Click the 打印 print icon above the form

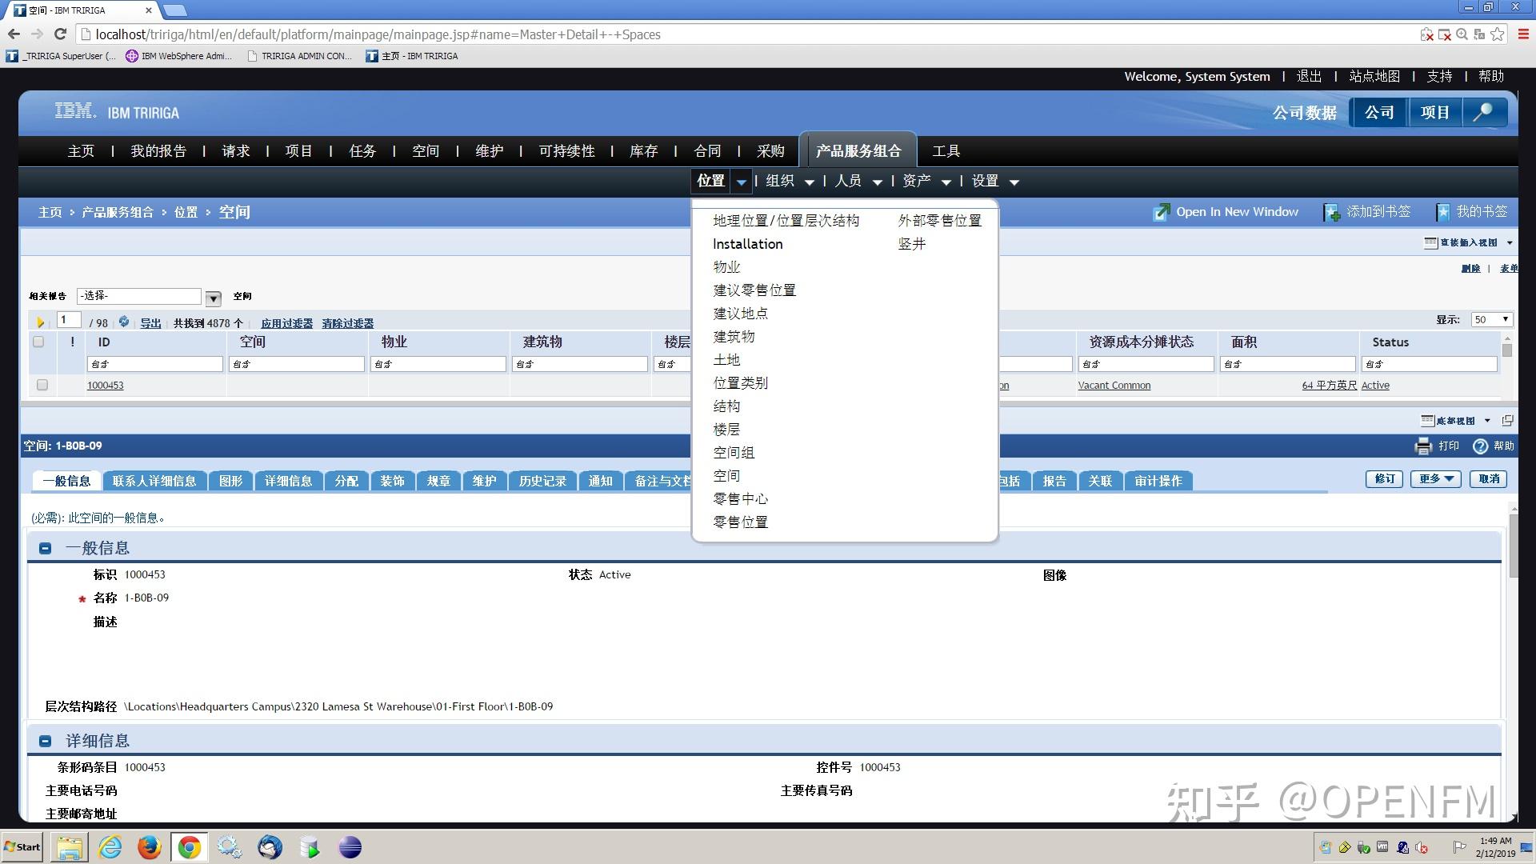coord(1423,446)
